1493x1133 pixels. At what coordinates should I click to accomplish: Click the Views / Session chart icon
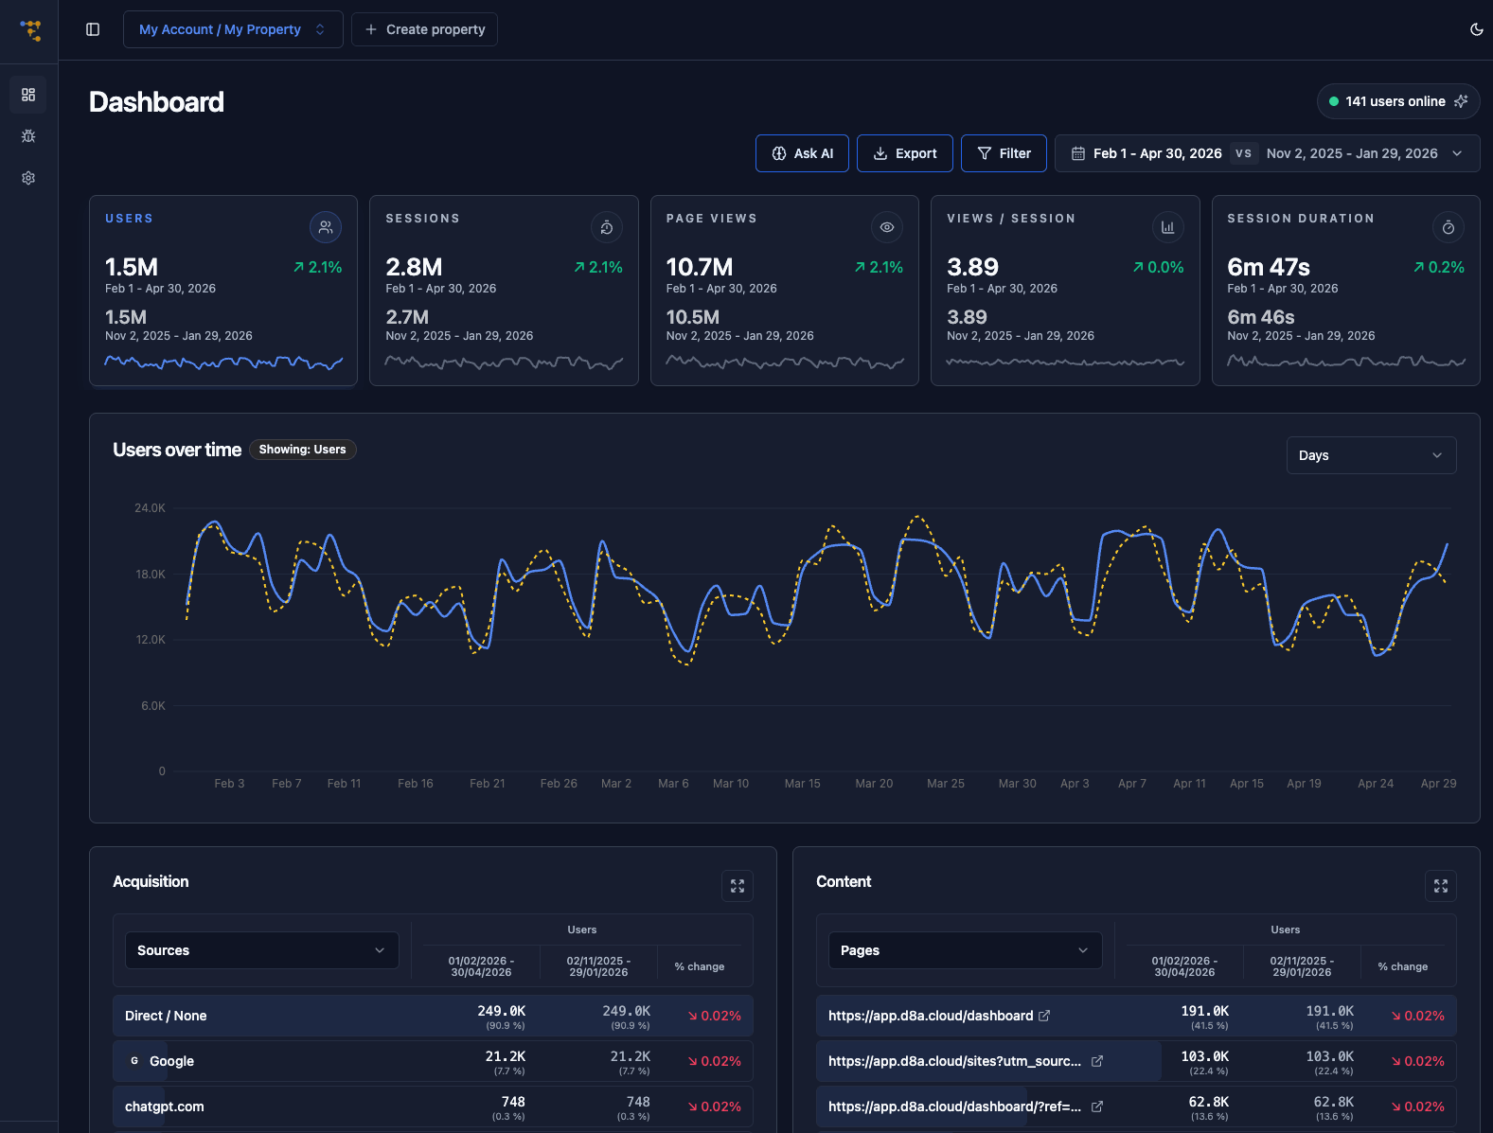(1168, 227)
